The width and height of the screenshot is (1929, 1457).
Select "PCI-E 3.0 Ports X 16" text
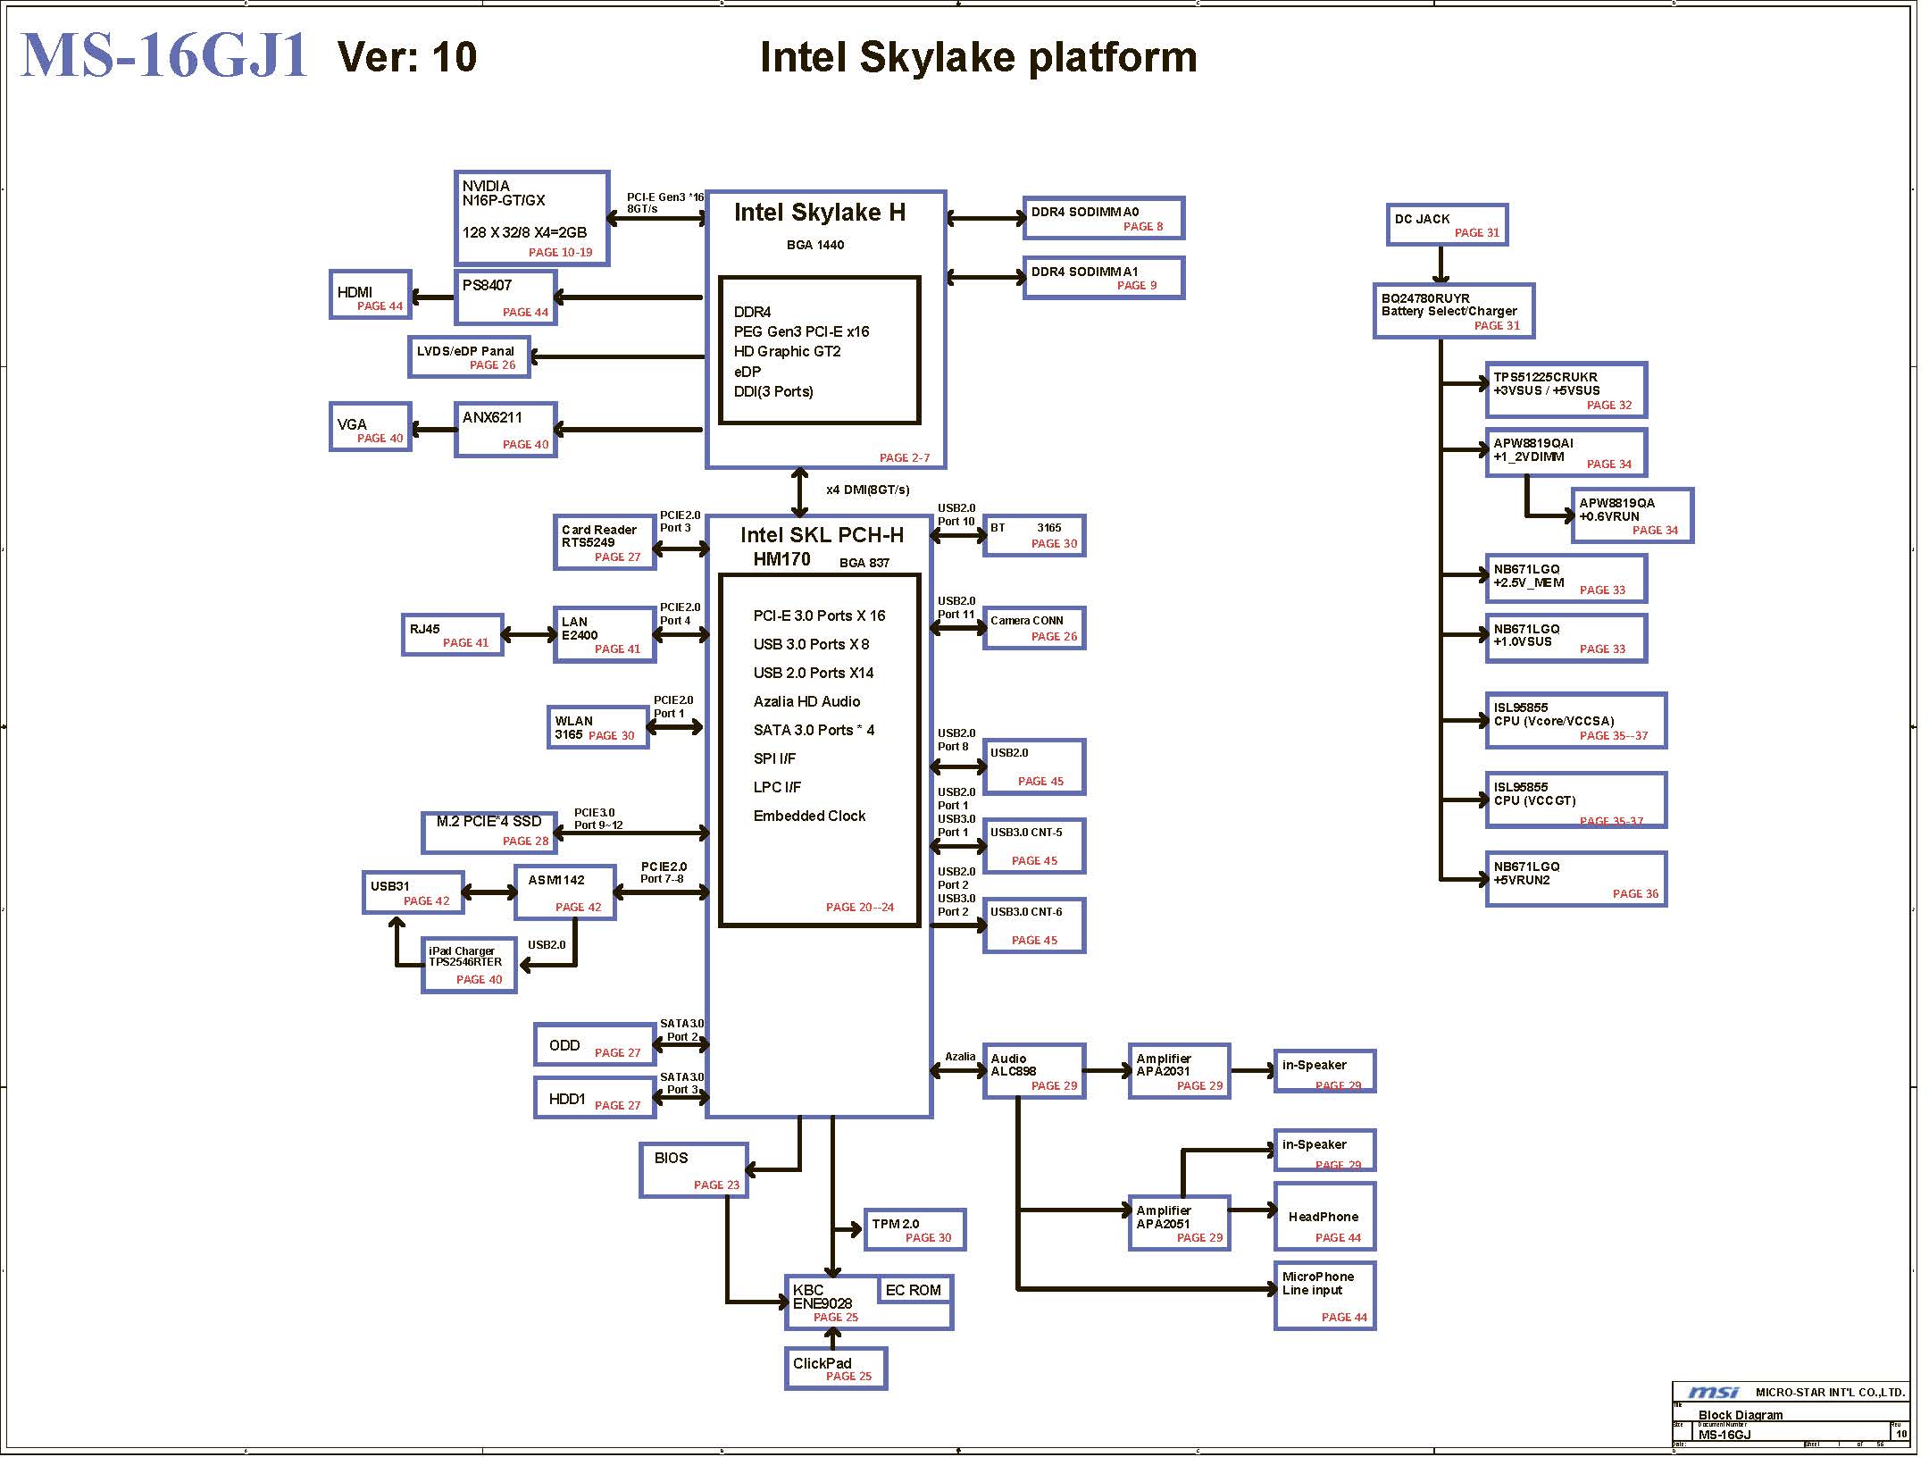point(819,615)
